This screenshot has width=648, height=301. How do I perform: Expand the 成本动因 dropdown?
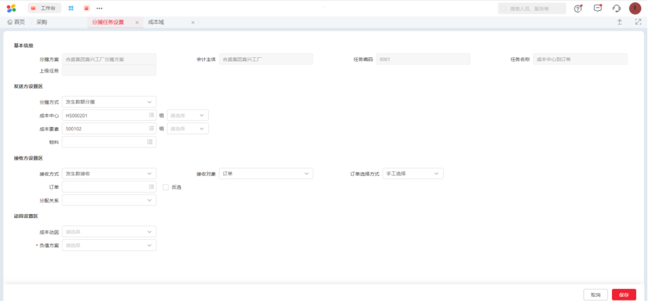point(109,232)
